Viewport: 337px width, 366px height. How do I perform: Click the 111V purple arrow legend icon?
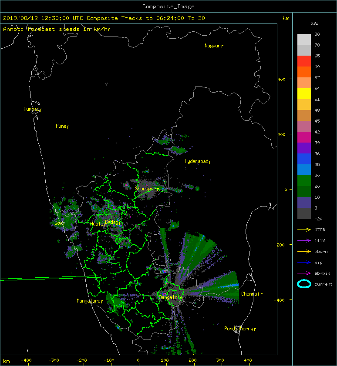pos(304,241)
